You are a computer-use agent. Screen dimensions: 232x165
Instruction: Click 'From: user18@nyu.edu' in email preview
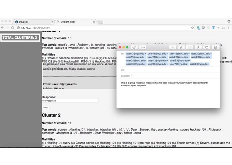tap(60, 84)
